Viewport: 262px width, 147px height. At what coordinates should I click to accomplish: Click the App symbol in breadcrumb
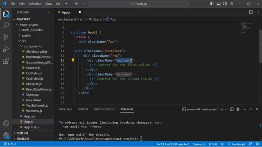pos(111,19)
